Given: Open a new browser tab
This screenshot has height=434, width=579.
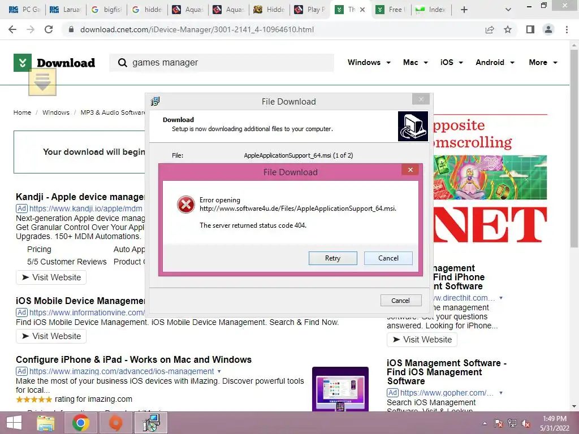Looking at the screenshot, I should pyautogui.click(x=464, y=10).
